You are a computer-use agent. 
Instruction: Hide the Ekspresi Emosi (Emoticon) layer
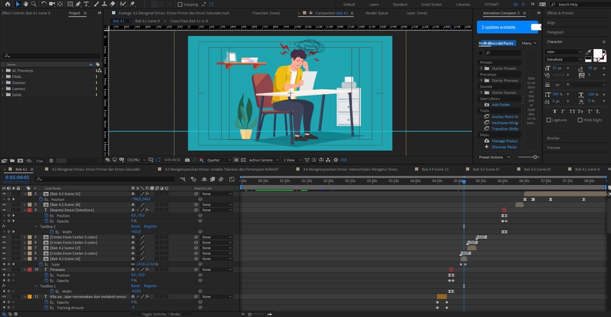click(x=4, y=210)
